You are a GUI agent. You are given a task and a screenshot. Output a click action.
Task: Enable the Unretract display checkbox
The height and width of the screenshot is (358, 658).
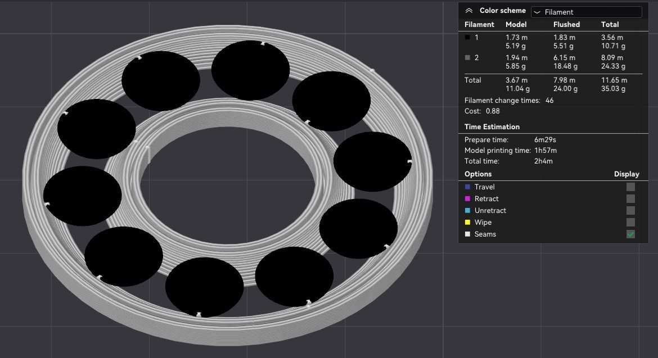[630, 210]
